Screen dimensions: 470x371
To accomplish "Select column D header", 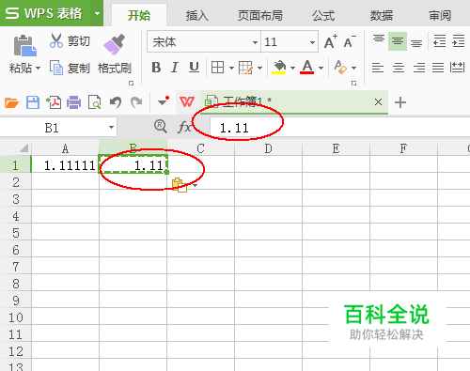I will 268,147.
